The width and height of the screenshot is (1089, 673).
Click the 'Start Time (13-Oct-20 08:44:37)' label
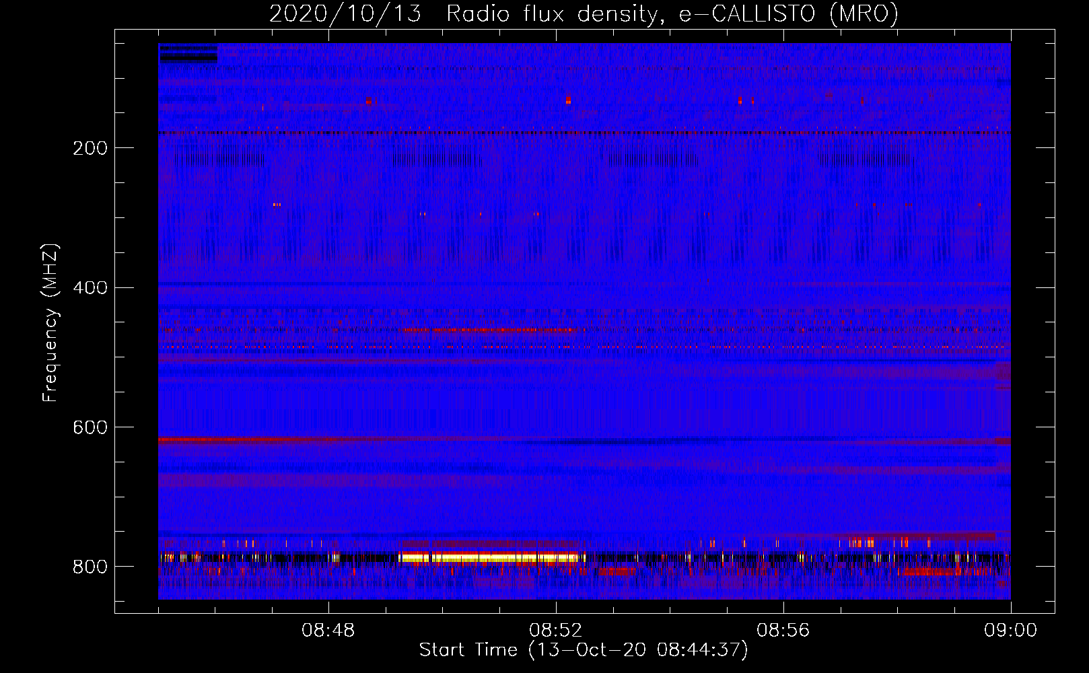pos(584,650)
